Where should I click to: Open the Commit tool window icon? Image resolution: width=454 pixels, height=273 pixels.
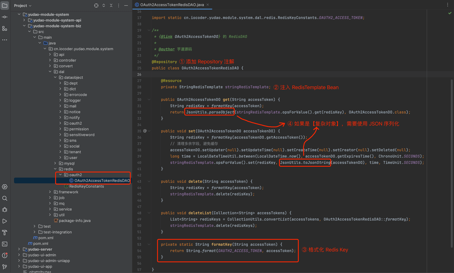(5, 17)
